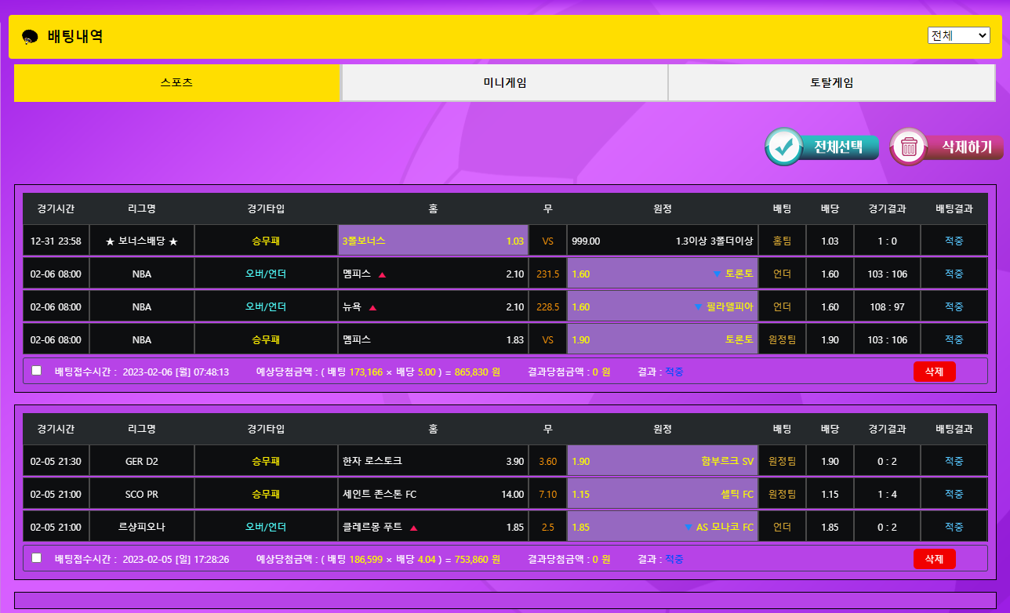Tick the checkbox for the 2023-02-06 bet
1010x613 pixels.
37,371
